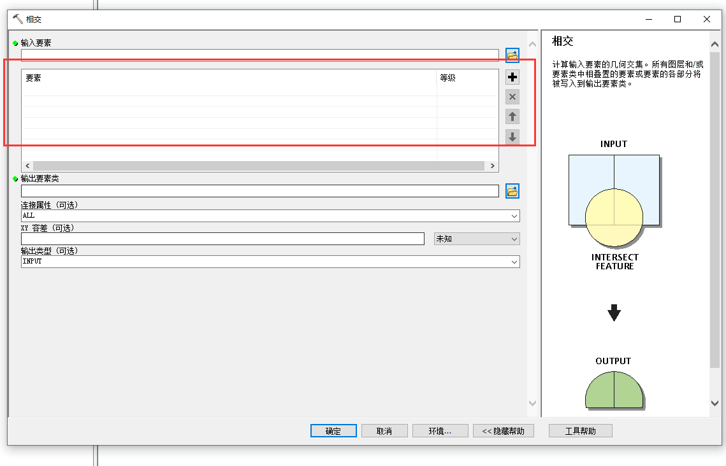Click the move-down arrow icon

(x=512, y=137)
